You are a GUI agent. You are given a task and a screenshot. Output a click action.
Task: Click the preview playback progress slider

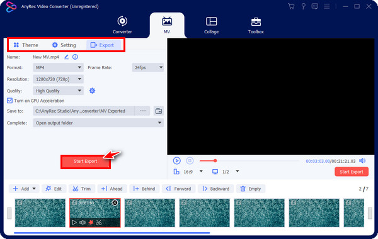click(249, 160)
